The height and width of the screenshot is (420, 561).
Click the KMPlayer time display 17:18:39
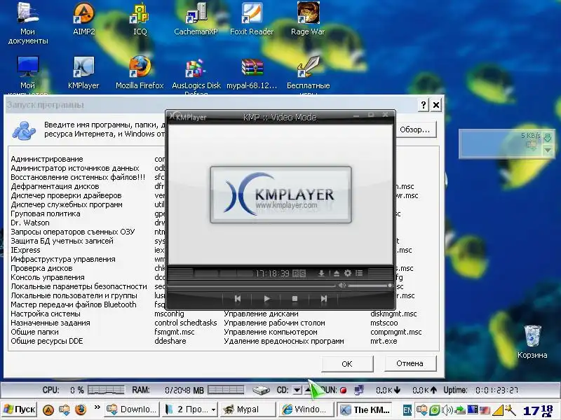pos(272,274)
